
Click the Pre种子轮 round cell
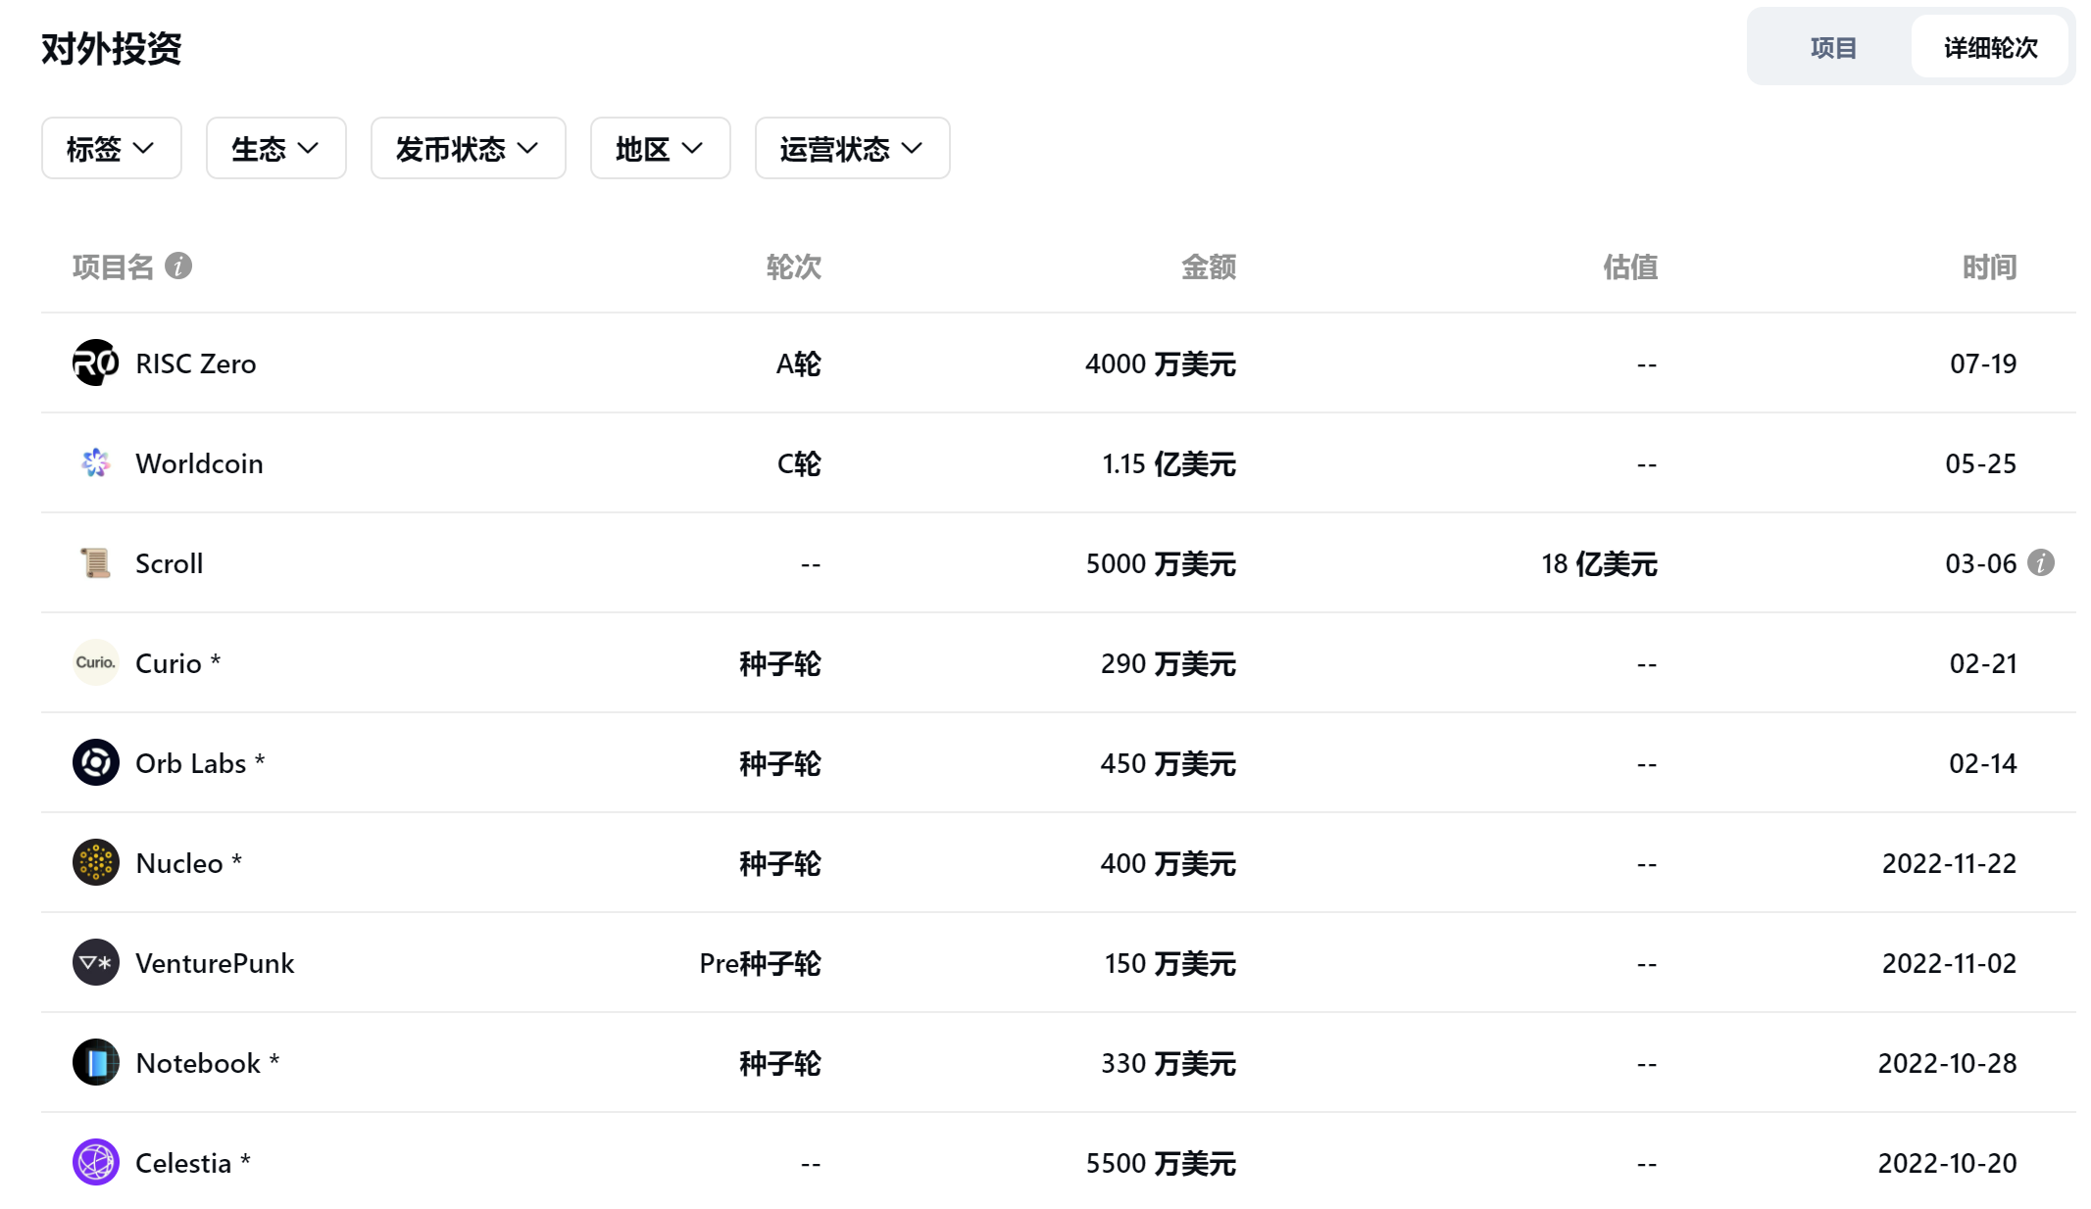click(761, 964)
